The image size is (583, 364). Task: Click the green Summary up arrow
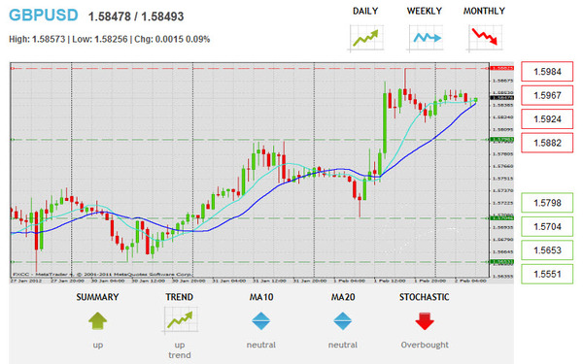coord(98,321)
